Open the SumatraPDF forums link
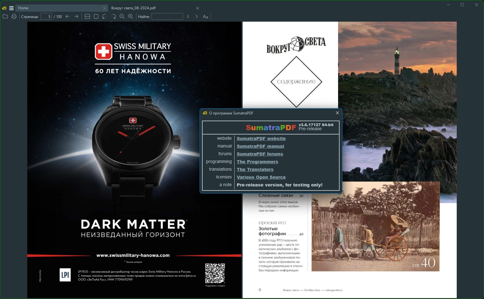The width and height of the screenshot is (484, 299). coord(260,154)
